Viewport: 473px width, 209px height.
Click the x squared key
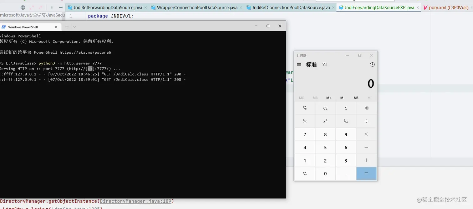[x=325, y=121]
